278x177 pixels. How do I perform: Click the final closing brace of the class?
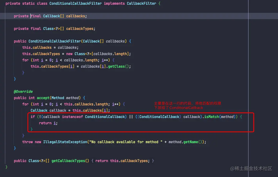pyautogui.click(x=7, y=167)
